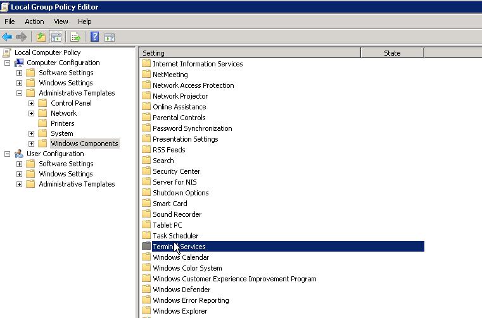Viewport: 482px width, 318px height.
Task: Sort by the State column header
Action: pos(392,53)
